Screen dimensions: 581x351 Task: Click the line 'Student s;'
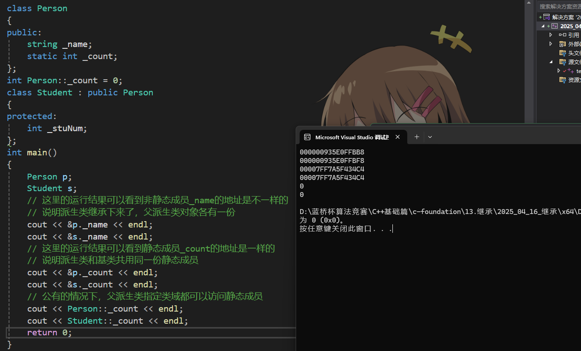point(52,188)
